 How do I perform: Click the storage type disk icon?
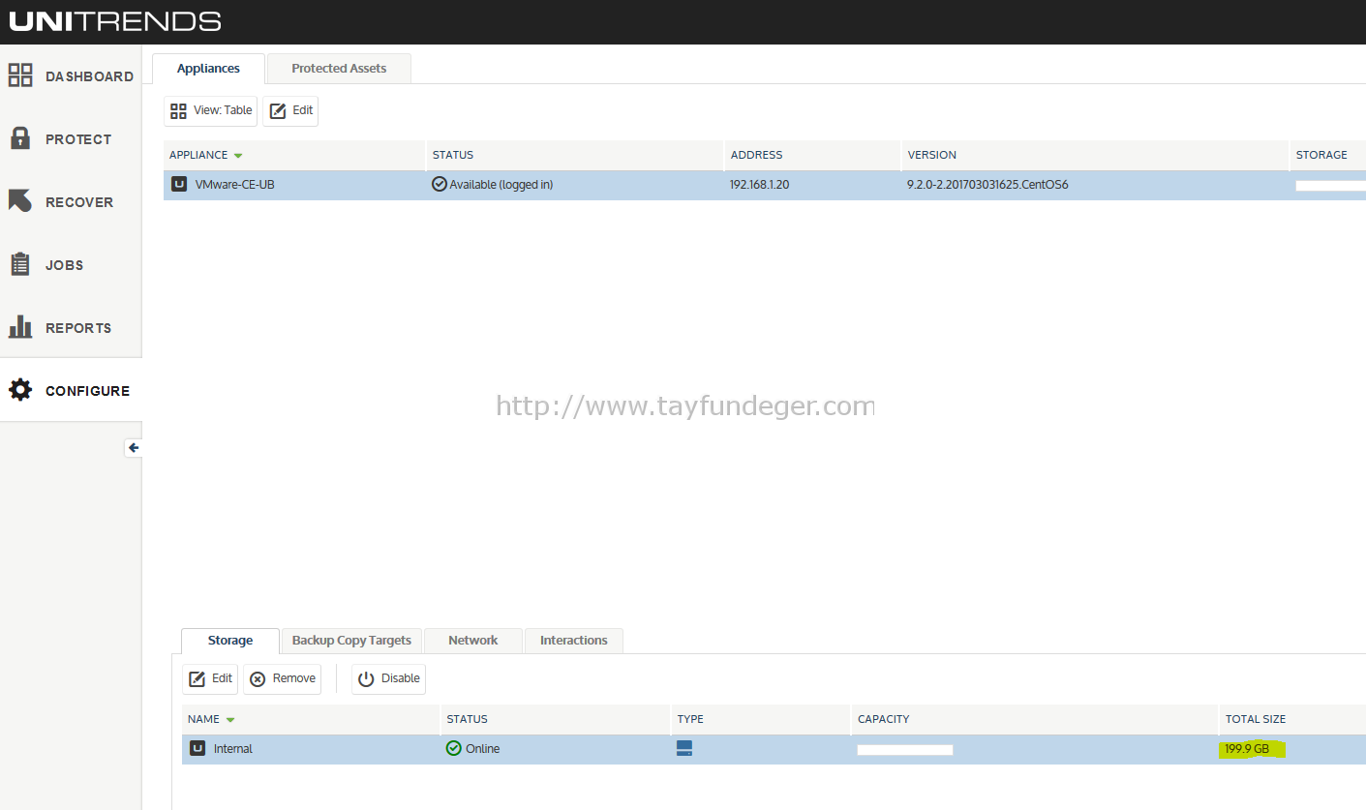coord(684,748)
